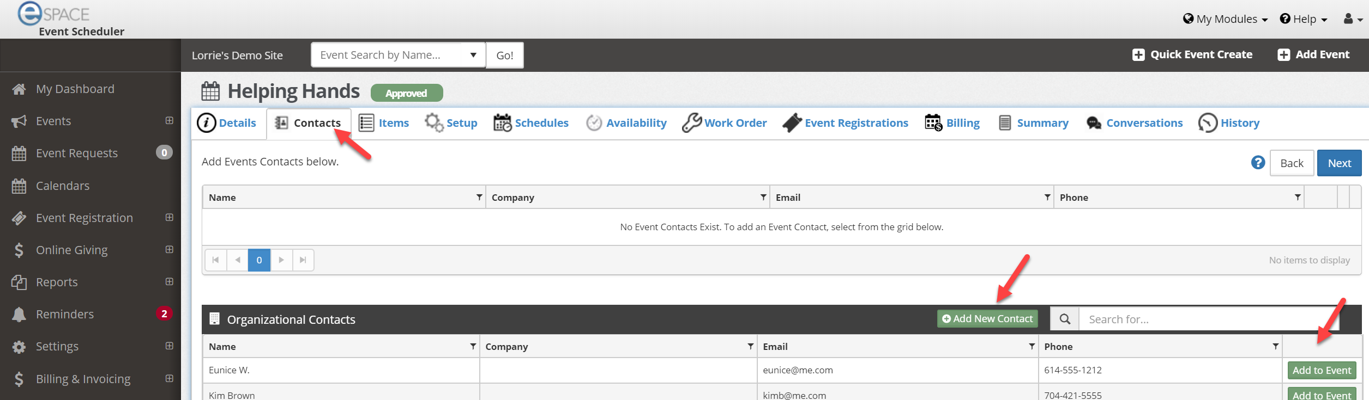The image size is (1369, 400).
Task: Expand the Online Giving sidebar section
Action: (170, 249)
